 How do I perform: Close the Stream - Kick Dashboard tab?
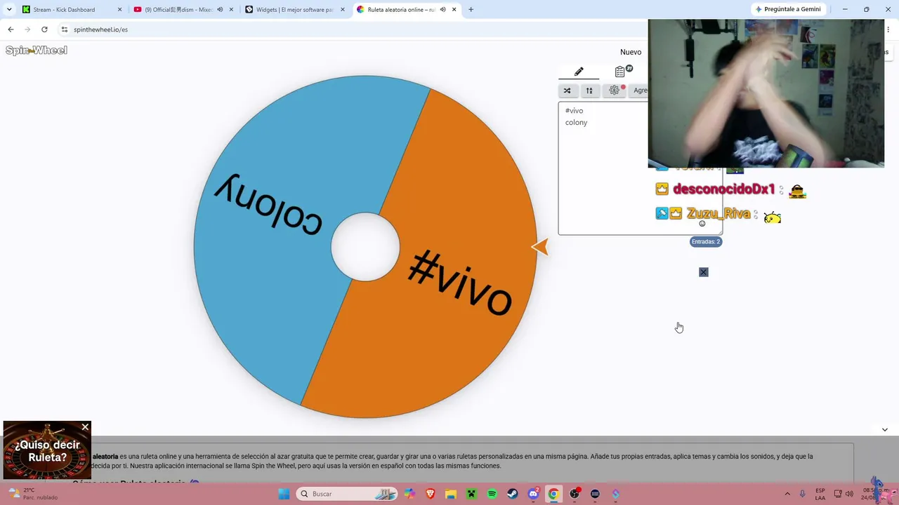click(119, 10)
